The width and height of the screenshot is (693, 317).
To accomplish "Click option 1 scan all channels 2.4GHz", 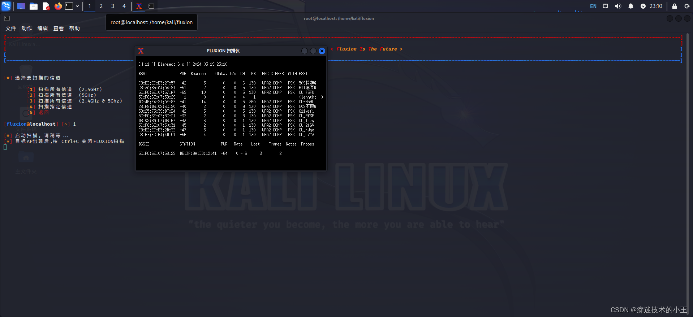I will click(65, 90).
